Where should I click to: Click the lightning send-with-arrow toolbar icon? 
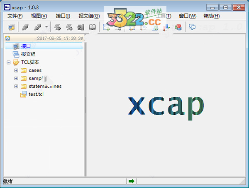pos(58,27)
